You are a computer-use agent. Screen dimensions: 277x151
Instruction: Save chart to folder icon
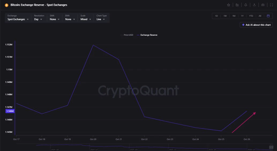237,5
